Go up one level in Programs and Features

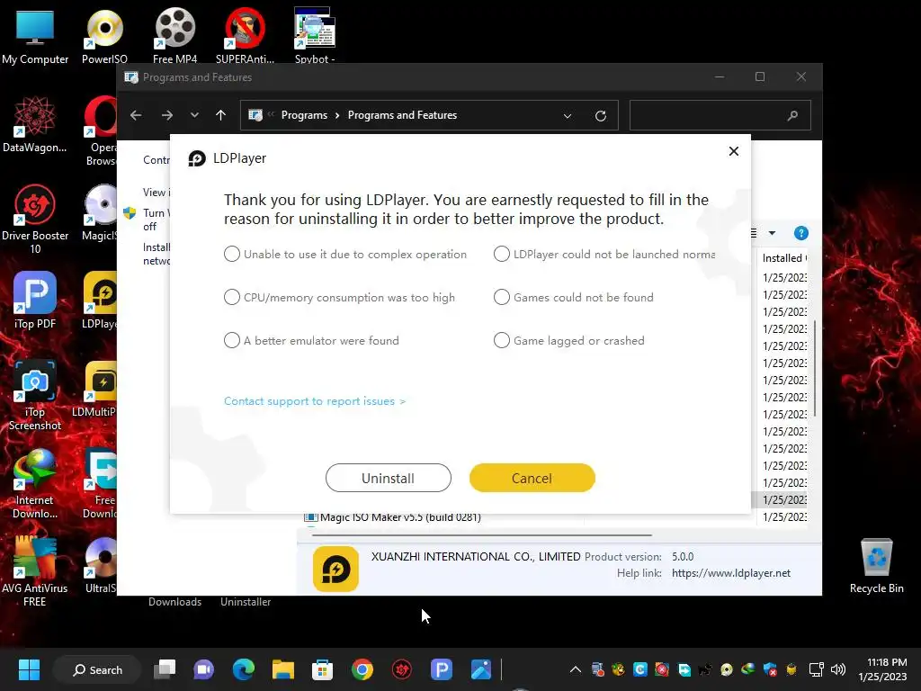click(x=221, y=115)
